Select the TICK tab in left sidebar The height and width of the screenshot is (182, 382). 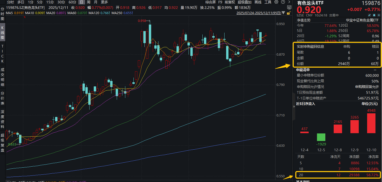pos(3,53)
